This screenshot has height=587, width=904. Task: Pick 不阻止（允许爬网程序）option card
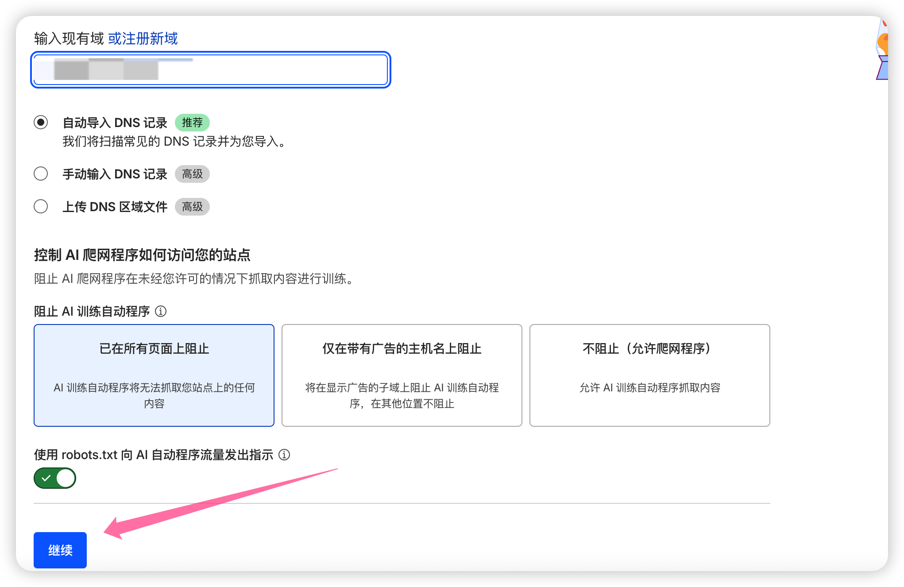click(649, 375)
